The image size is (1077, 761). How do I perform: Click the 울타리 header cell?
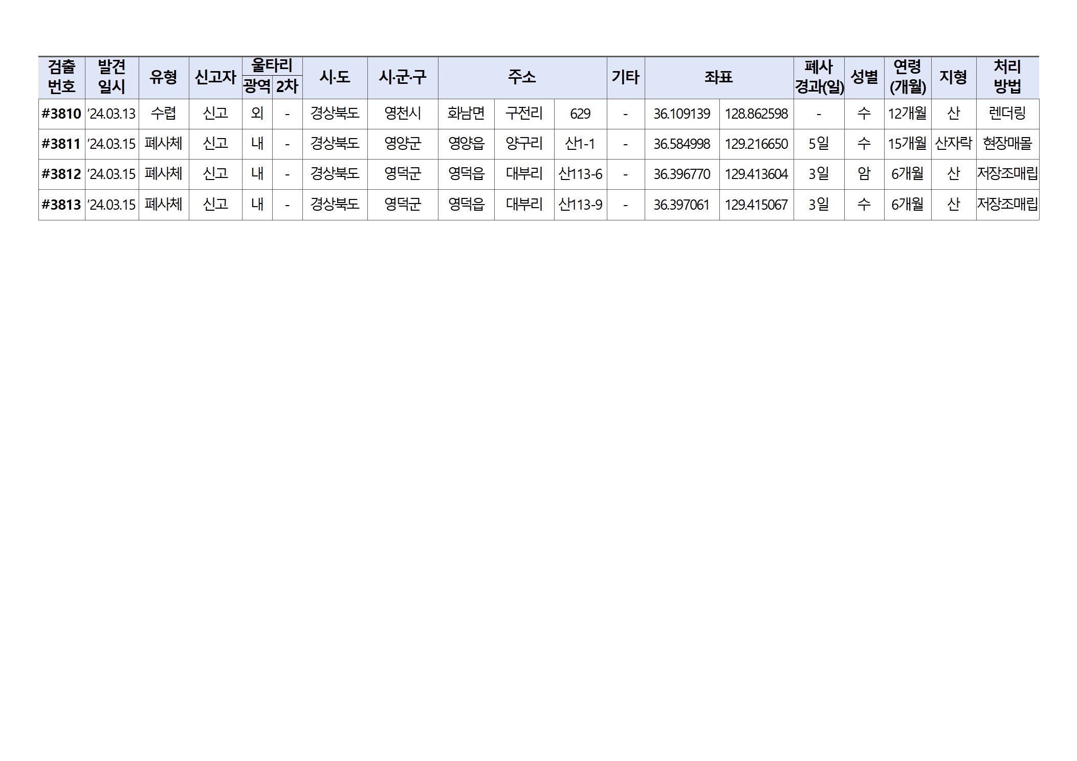coord(272,66)
